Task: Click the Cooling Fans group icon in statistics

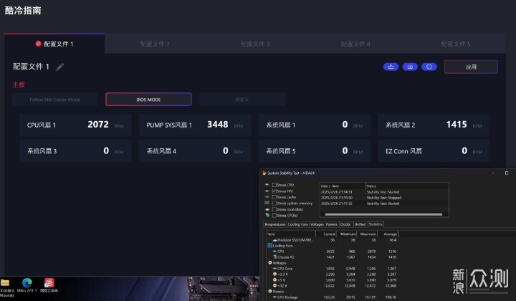Action: (270, 245)
